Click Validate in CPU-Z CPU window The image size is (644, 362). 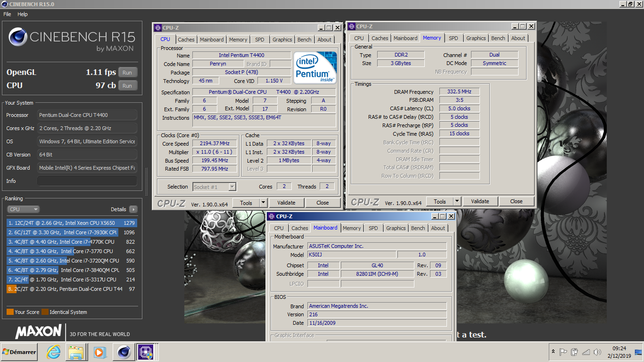point(286,203)
